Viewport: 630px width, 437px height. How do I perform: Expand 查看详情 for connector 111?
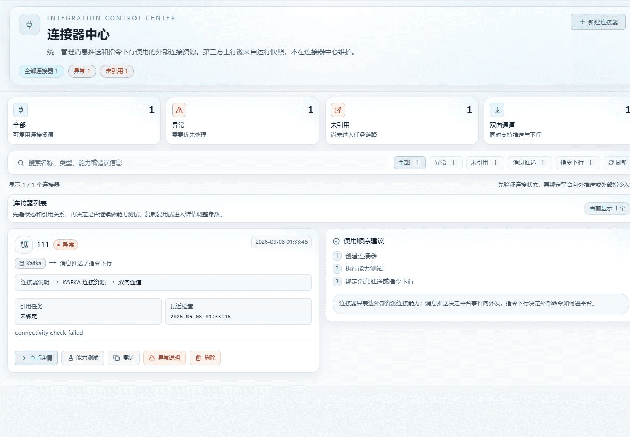click(x=36, y=358)
